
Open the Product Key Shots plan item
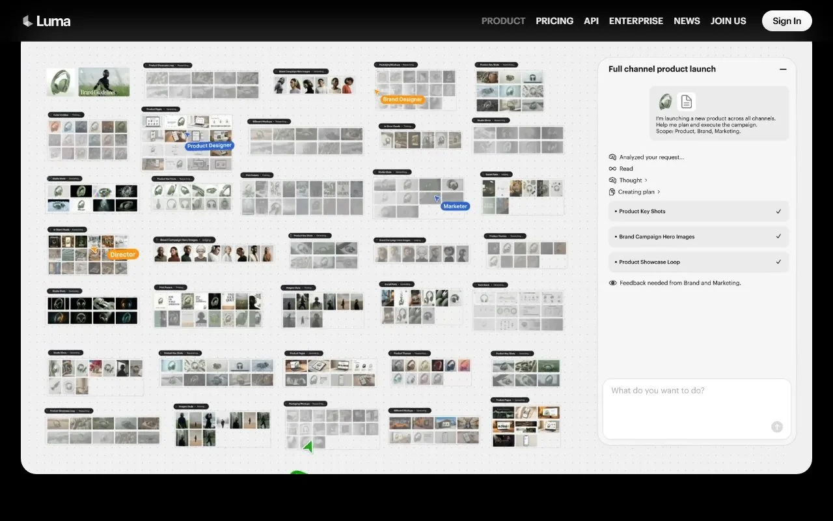699,211
